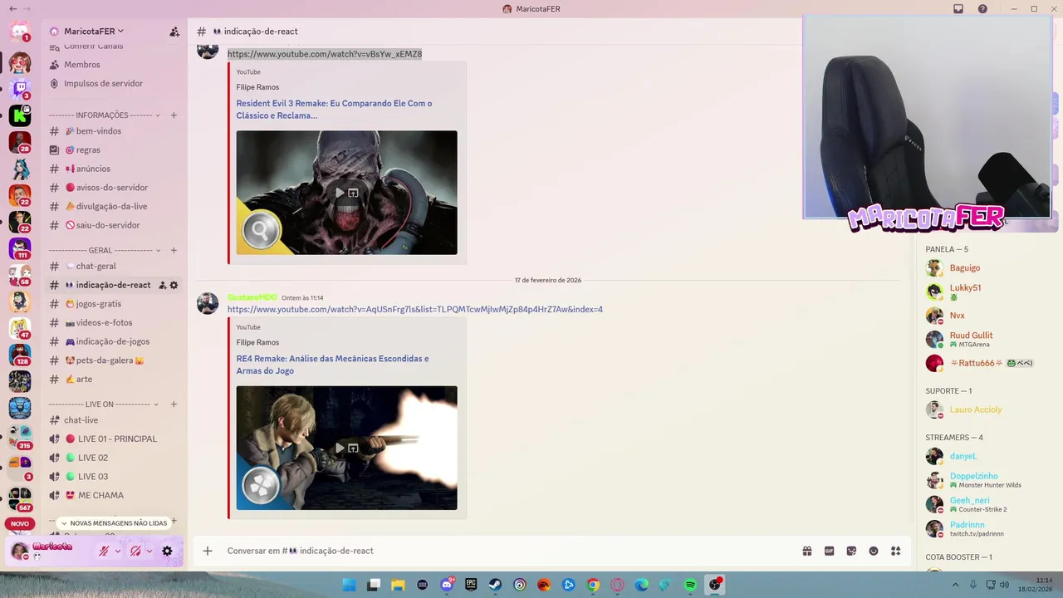Open the apps launcher in message bar
The width and height of the screenshot is (1063, 598).
coord(896,551)
